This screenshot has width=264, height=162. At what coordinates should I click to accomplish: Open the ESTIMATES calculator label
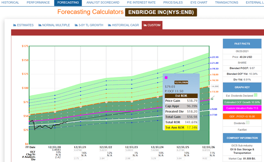(x=25, y=25)
